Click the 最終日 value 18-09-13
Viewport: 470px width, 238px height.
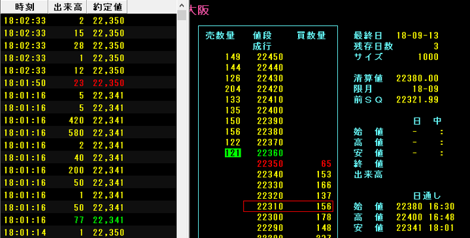[x=418, y=36]
